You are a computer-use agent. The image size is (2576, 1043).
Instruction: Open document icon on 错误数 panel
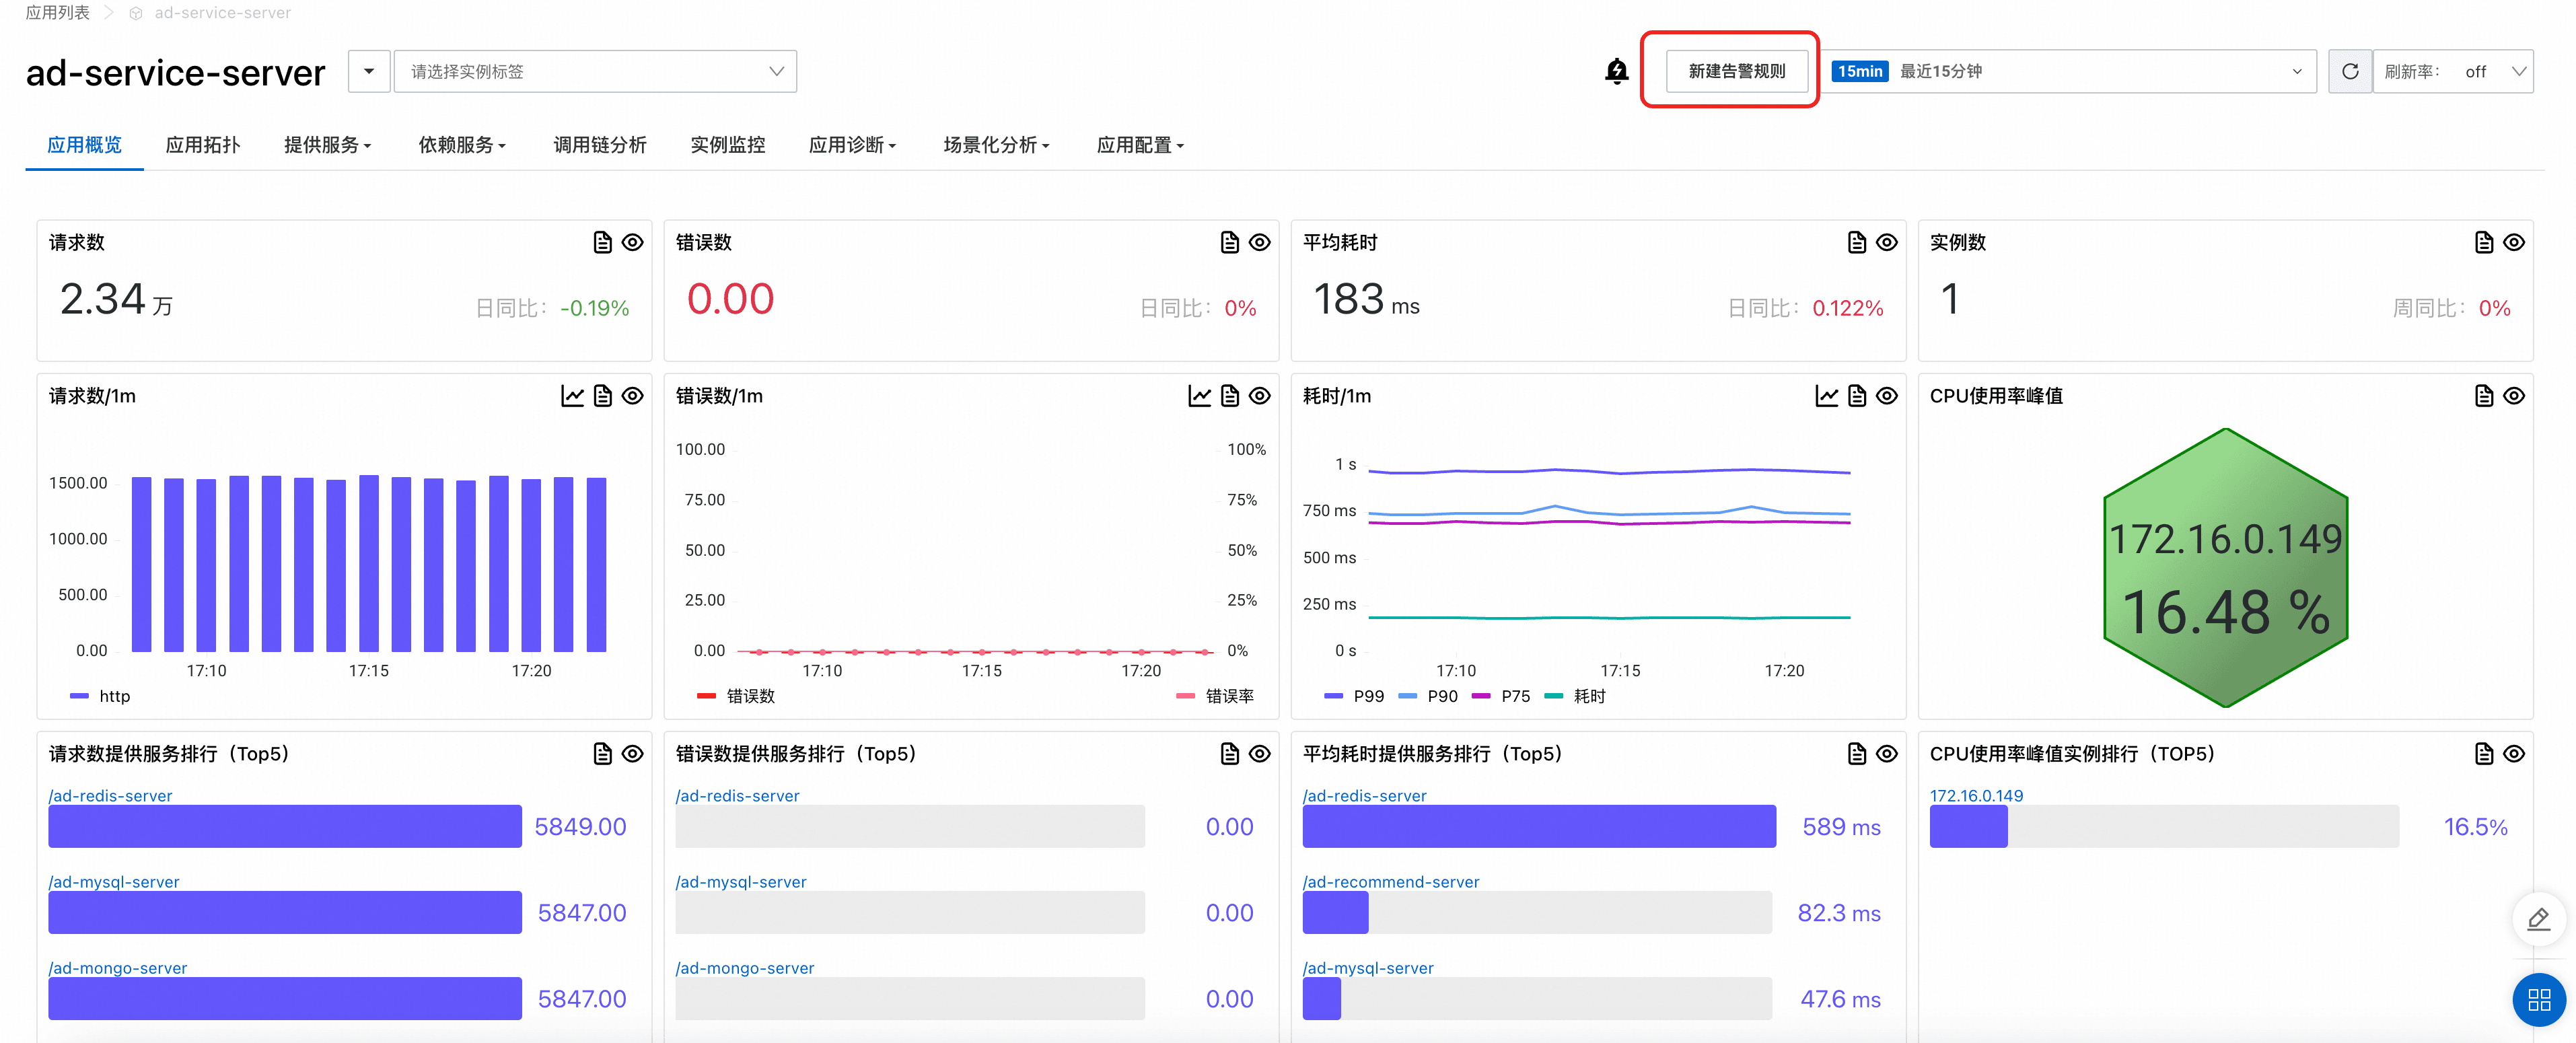click(x=1229, y=242)
